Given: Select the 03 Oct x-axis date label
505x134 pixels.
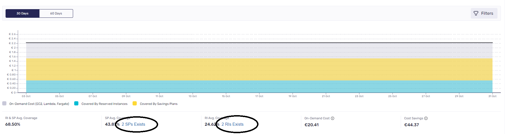Looking at the screenshot, I should coord(26,96).
